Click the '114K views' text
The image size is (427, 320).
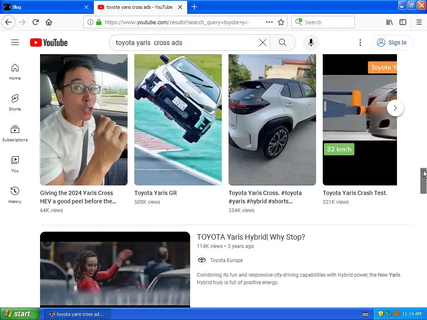click(210, 246)
